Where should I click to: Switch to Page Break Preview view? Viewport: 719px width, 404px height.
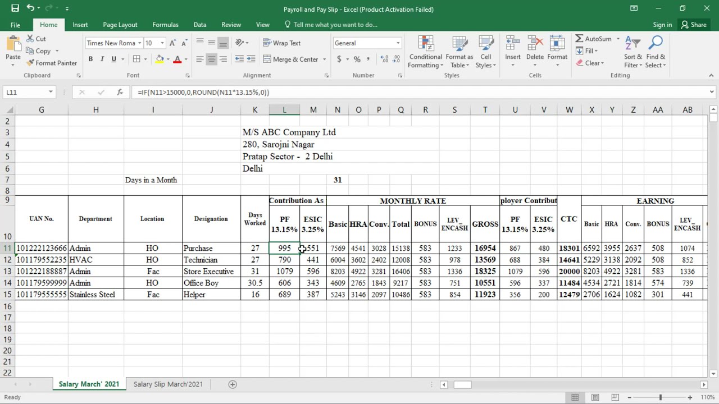coord(615,397)
